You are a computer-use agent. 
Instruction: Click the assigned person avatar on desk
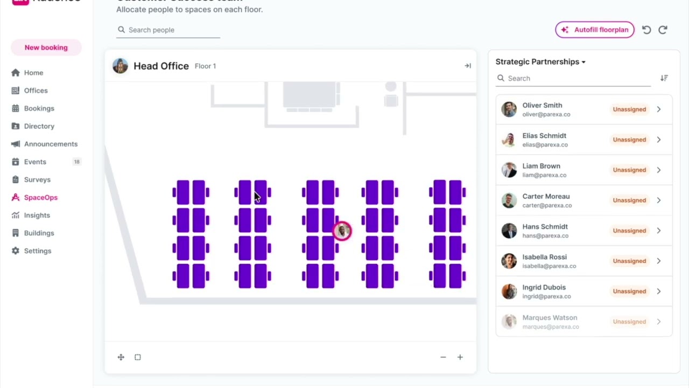(342, 231)
